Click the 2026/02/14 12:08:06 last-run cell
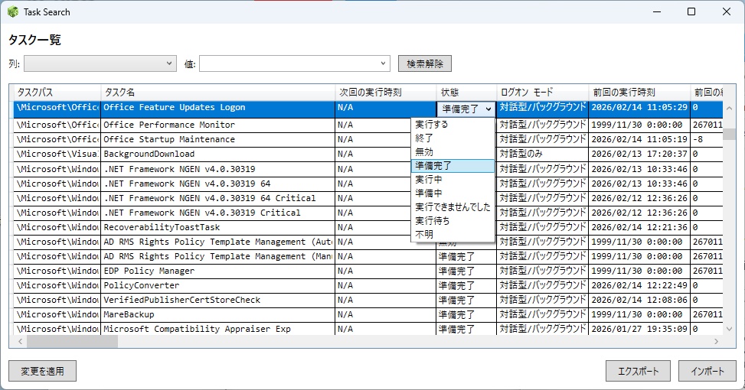745x390 pixels. tap(639, 301)
